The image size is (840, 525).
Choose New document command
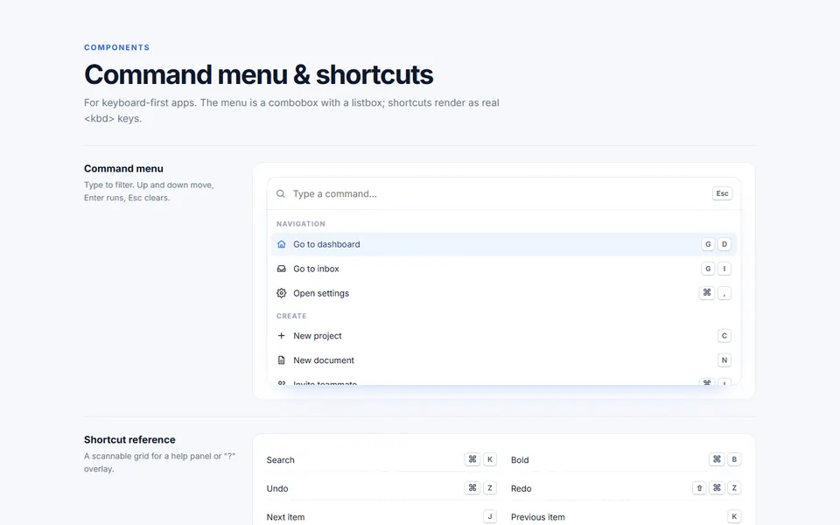click(504, 360)
